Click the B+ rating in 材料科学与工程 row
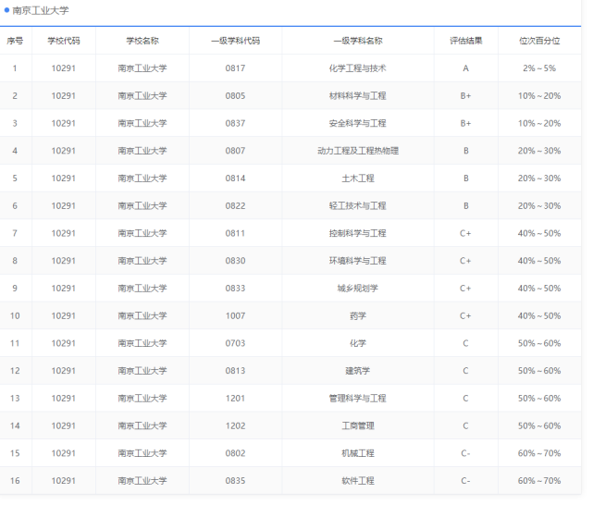593x505 pixels. [466, 96]
